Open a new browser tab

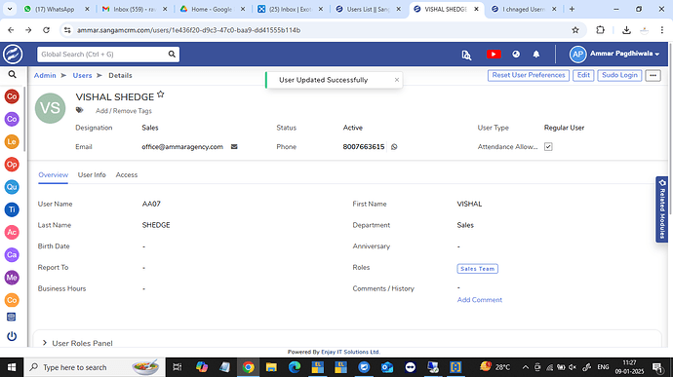point(572,9)
